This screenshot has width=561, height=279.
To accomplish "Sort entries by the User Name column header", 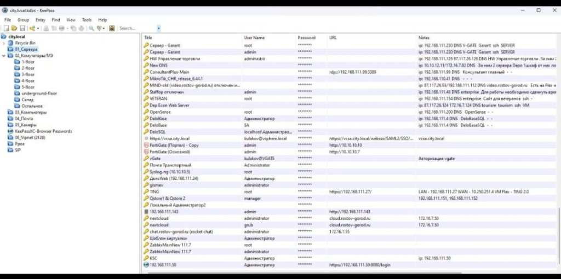I will (254, 38).
